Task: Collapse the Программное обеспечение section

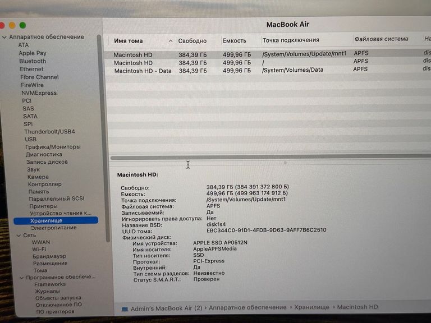Action: [x=22, y=278]
